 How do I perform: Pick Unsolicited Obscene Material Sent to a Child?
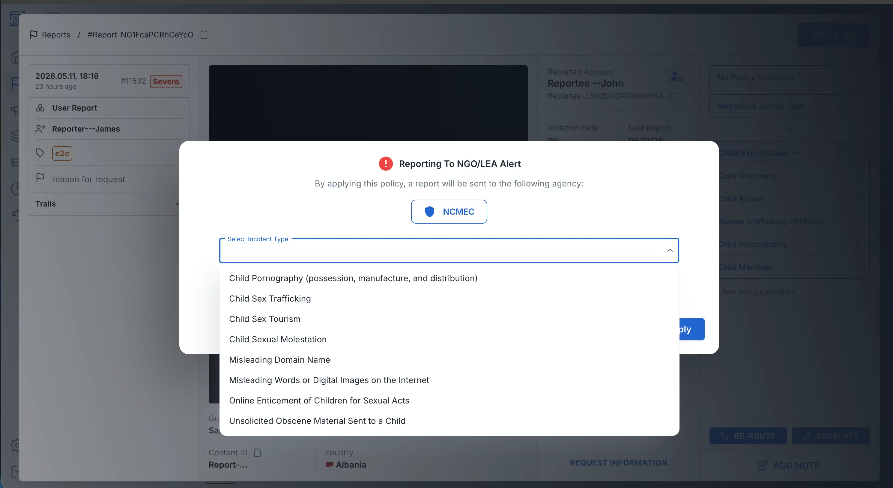pyautogui.click(x=449, y=421)
